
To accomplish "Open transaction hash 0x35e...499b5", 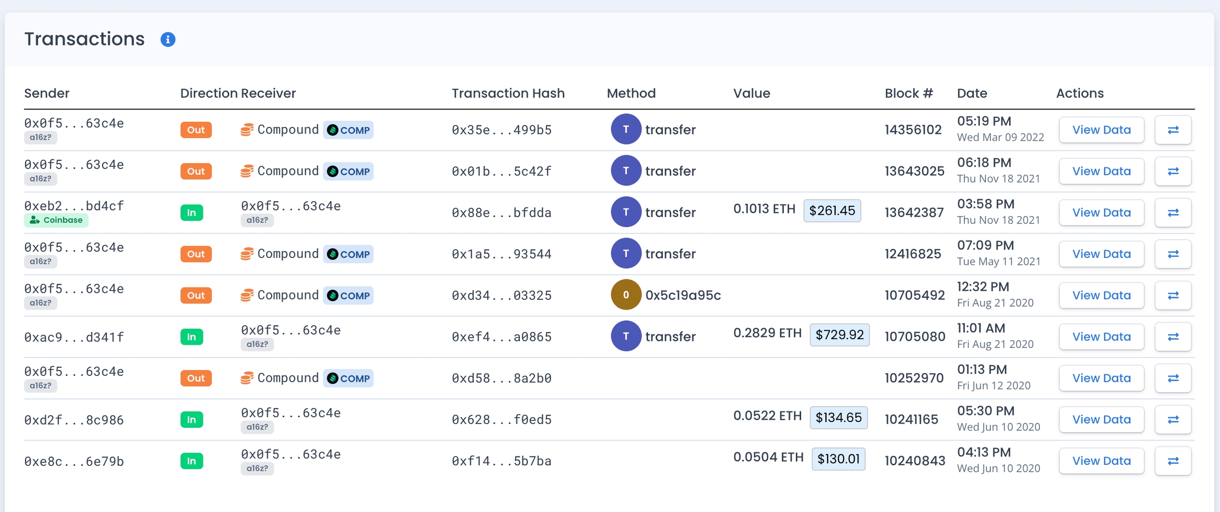I will [501, 130].
